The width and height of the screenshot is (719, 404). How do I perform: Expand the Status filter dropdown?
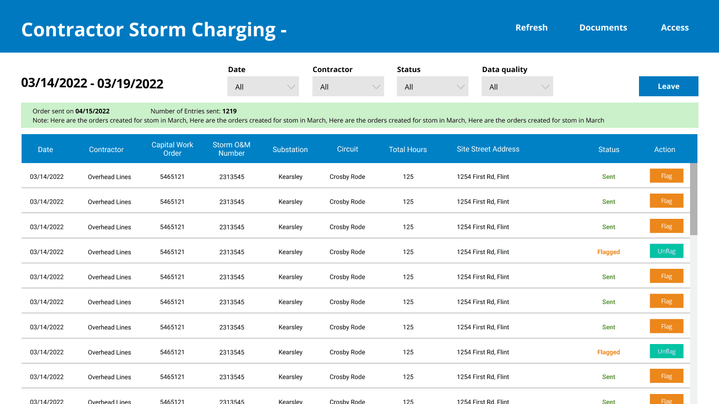tap(433, 87)
